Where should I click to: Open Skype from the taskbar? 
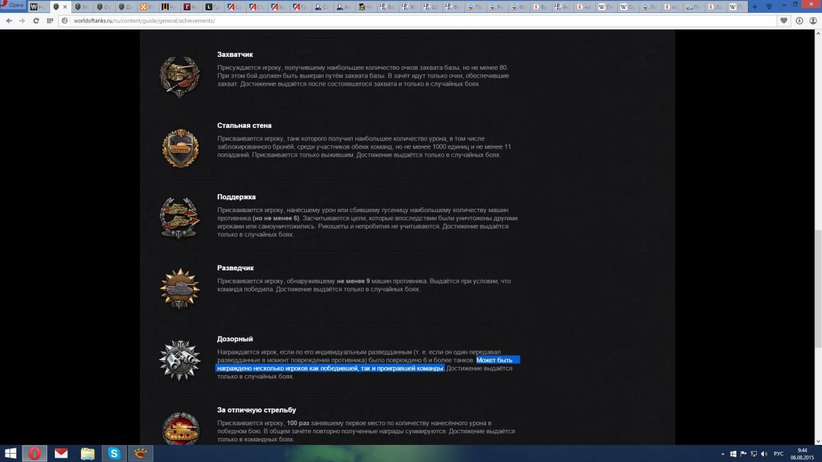114,453
